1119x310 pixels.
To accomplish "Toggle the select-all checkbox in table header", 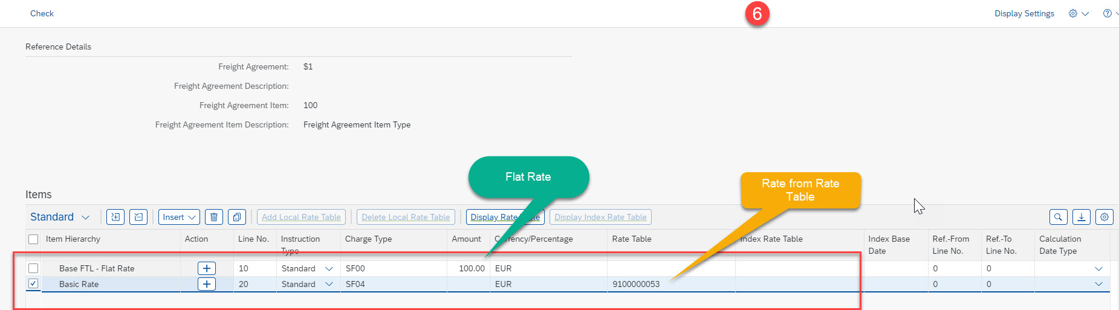I will [33, 239].
